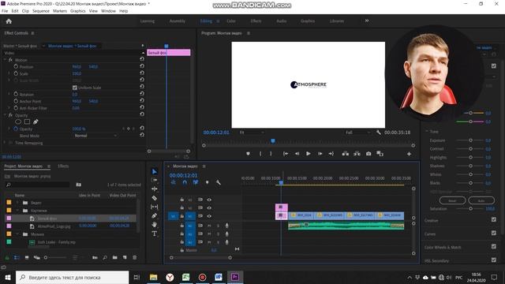
Task: Click Add Marker button in Program monitor
Action: (248, 154)
